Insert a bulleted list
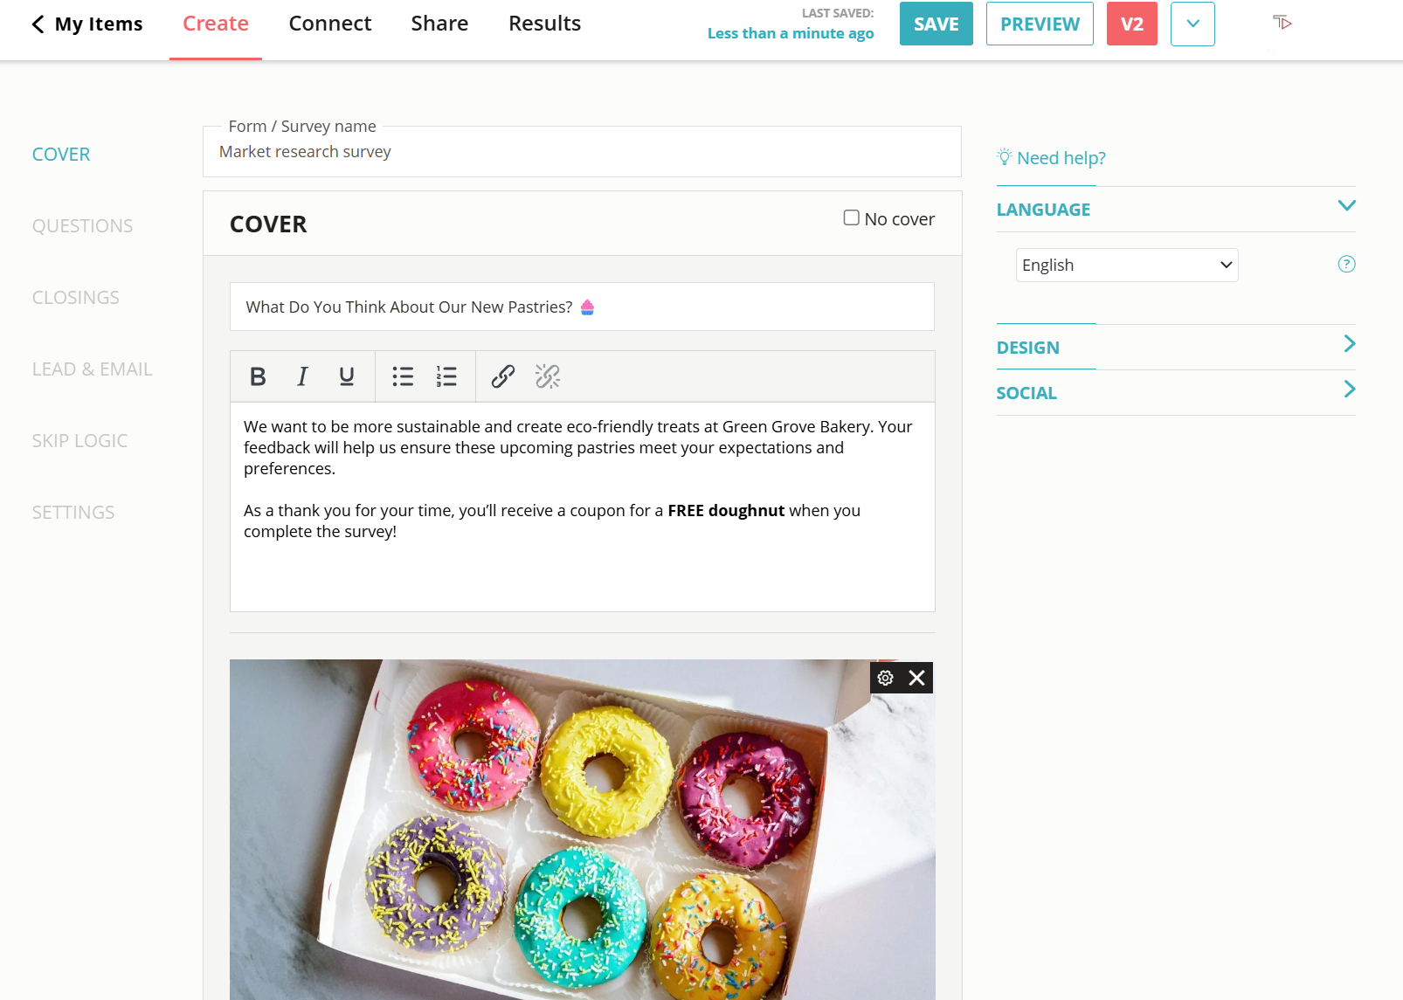 tap(403, 376)
